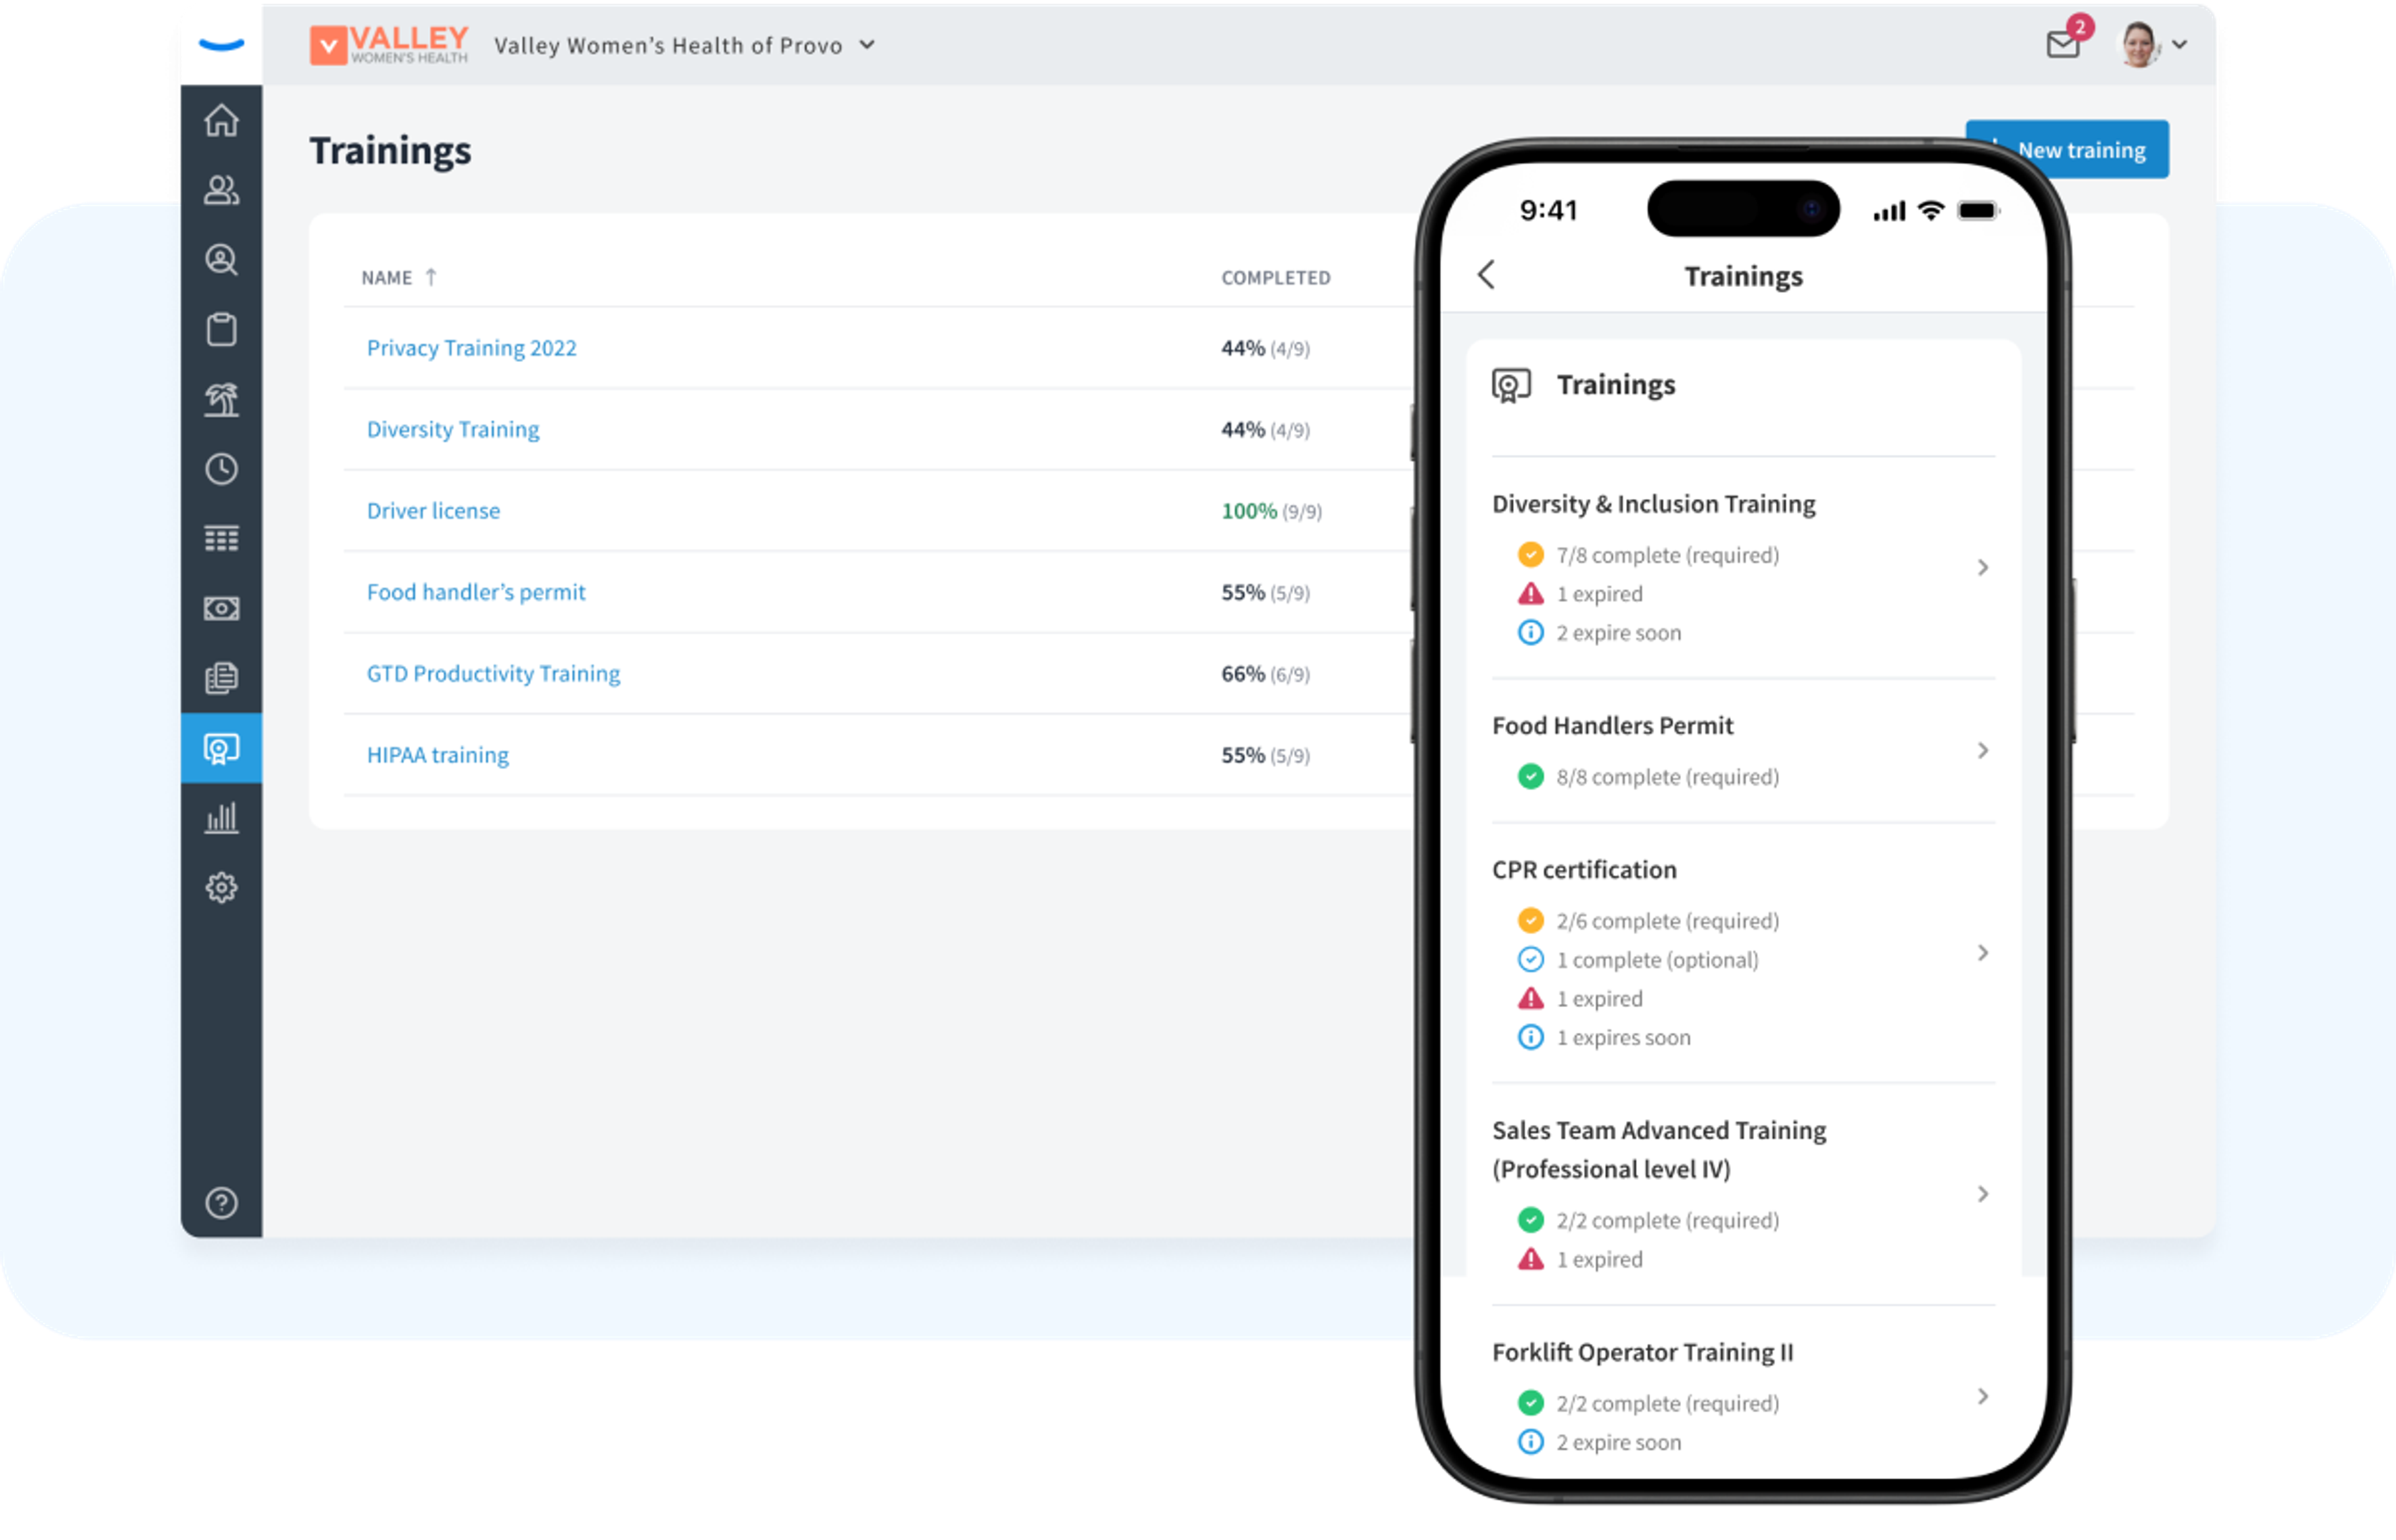The height and width of the screenshot is (1540, 2396).
Task: Click the help question mark icon
Action: (221, 1203)
